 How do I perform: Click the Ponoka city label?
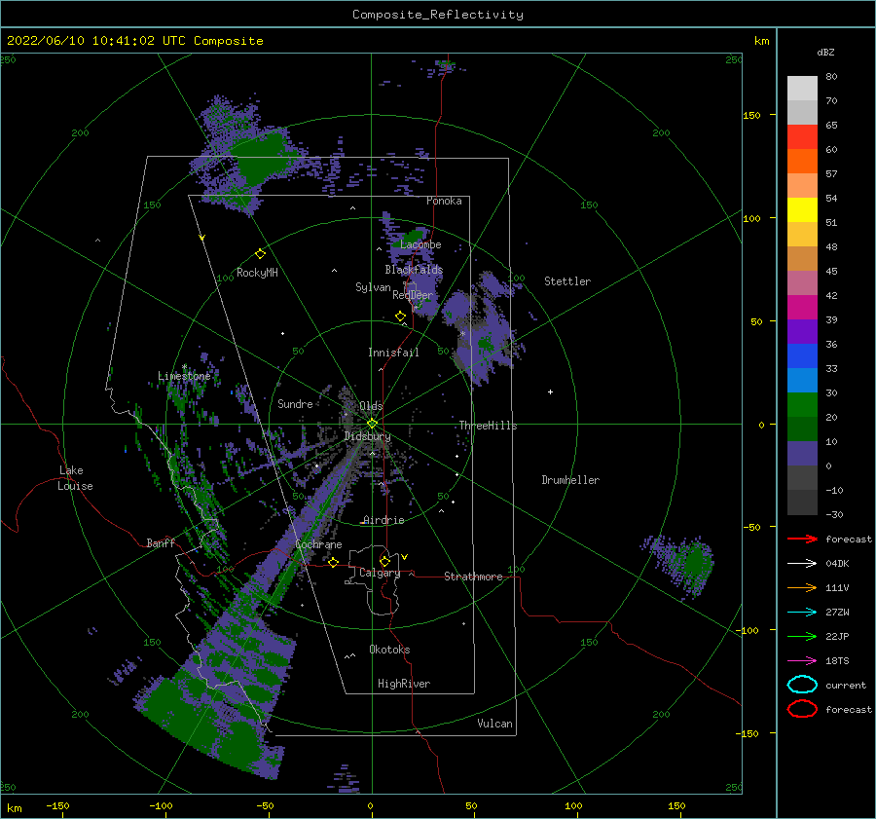coord(444,201)
